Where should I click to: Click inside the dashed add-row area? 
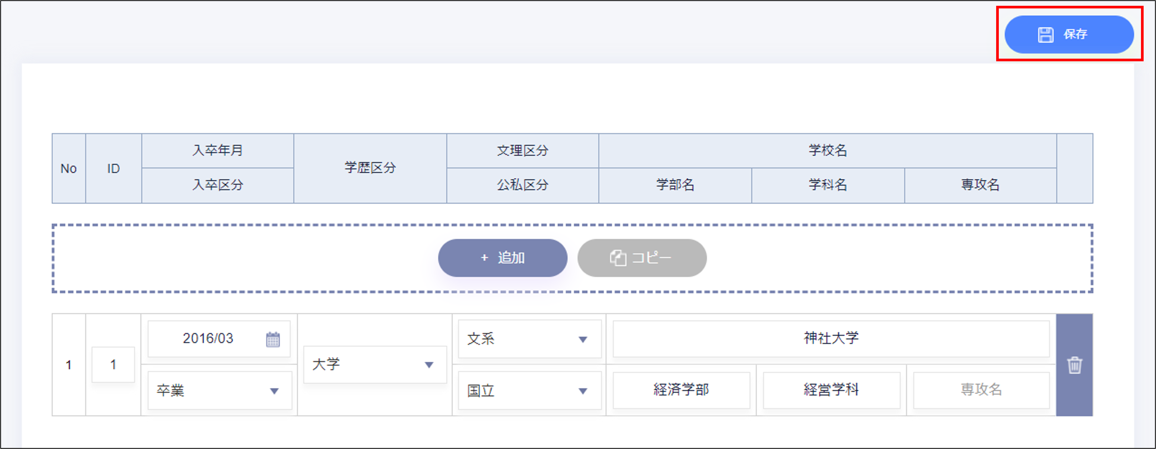click(x=224, y=258)
